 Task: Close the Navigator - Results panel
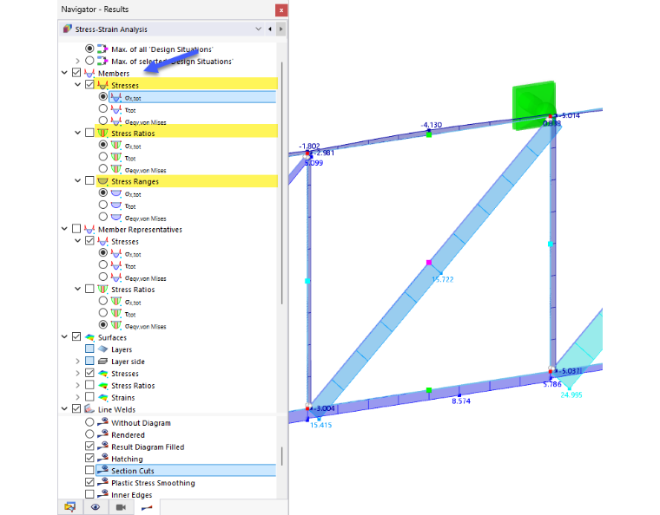tap(281, 10)
